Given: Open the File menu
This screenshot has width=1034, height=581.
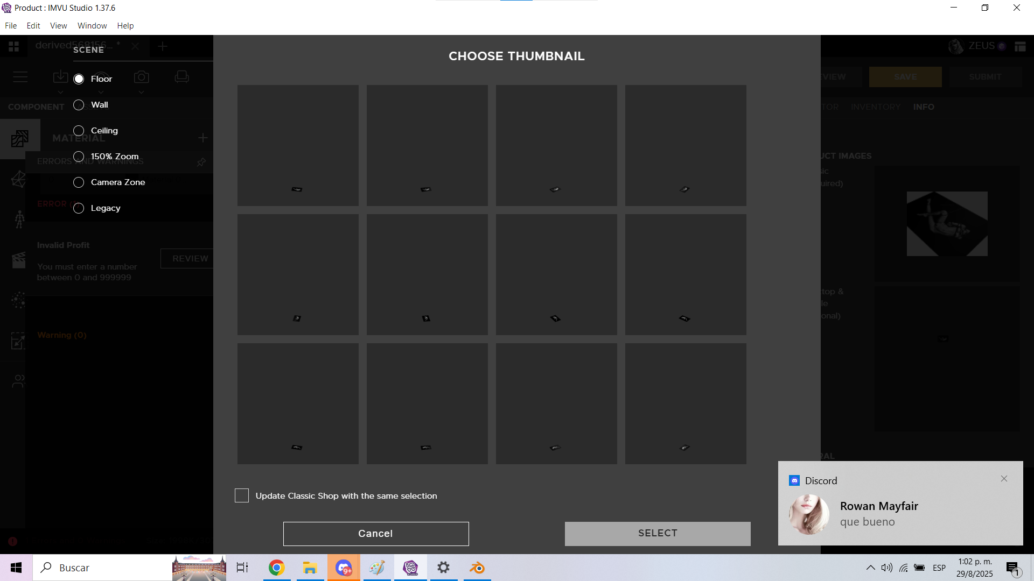Looking at the screenshot, I should (x=11, y=26).
